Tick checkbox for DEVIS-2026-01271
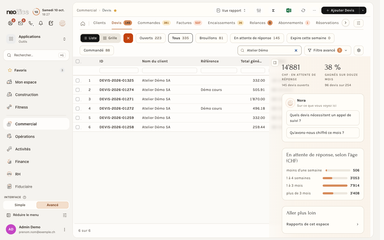The image size is (384, 240). click(x=78, y=99)
